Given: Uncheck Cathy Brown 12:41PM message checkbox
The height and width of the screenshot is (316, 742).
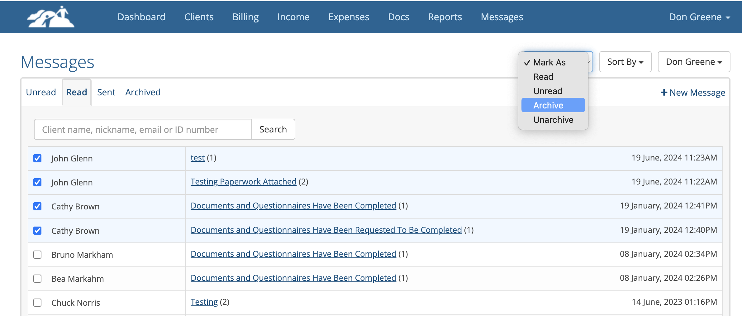Looking at the screenshot, I should click(x=37, y=206).
